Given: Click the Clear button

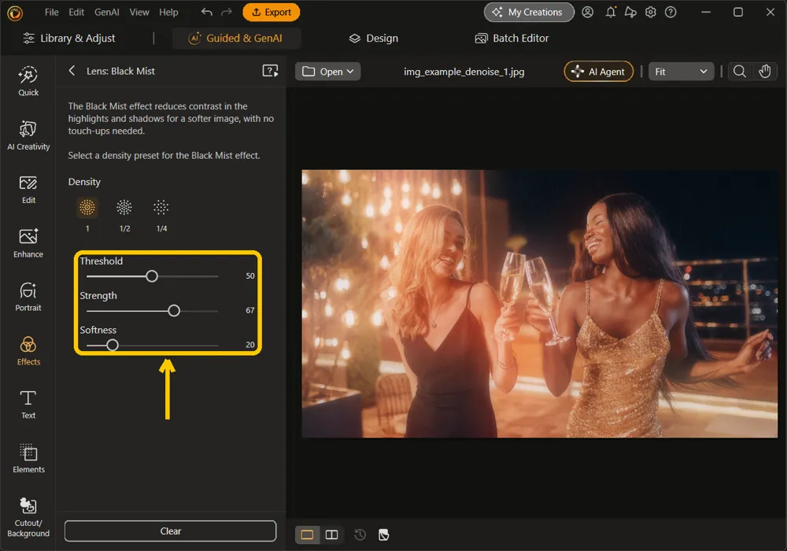Looking at the screenshot, I should (x=170, y=531).
